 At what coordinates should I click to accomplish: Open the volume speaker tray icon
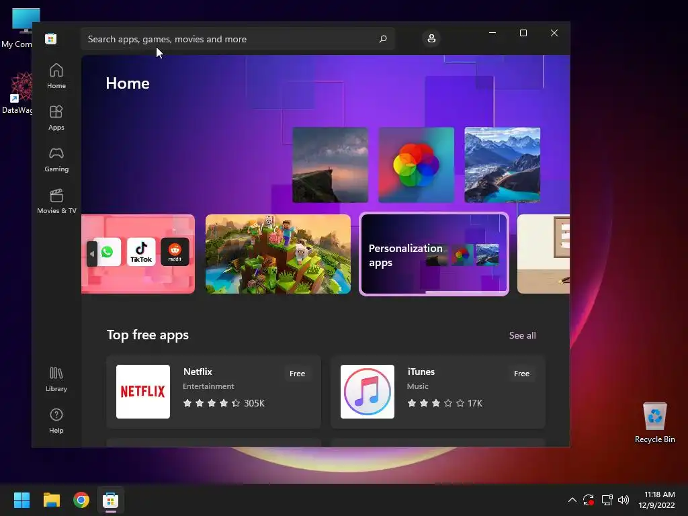(x=623, y=500)
